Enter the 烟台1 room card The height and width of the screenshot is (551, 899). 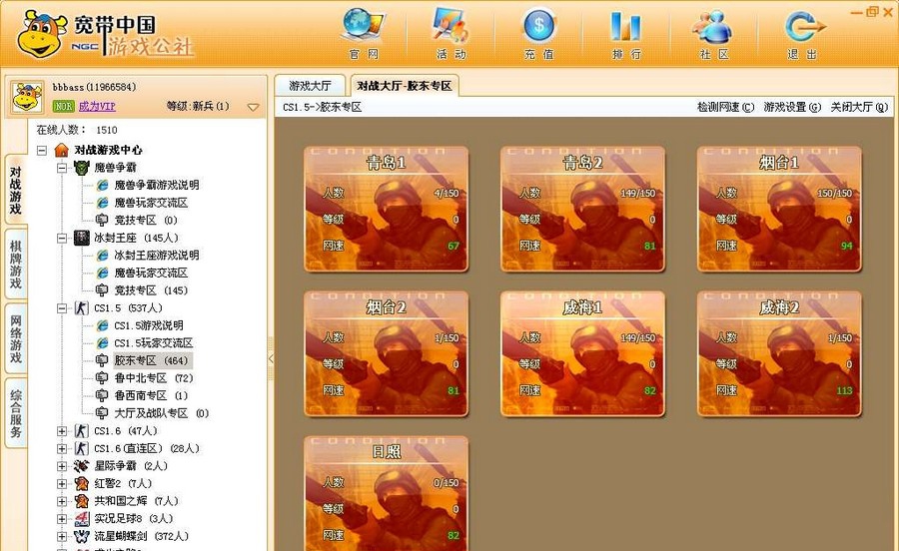(x=779, y=209)
